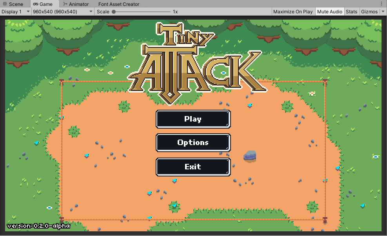Viewport: 387px width, 236px height.
Task: Click the gray boulder in the game view
Action: click(x=250, y=156)
